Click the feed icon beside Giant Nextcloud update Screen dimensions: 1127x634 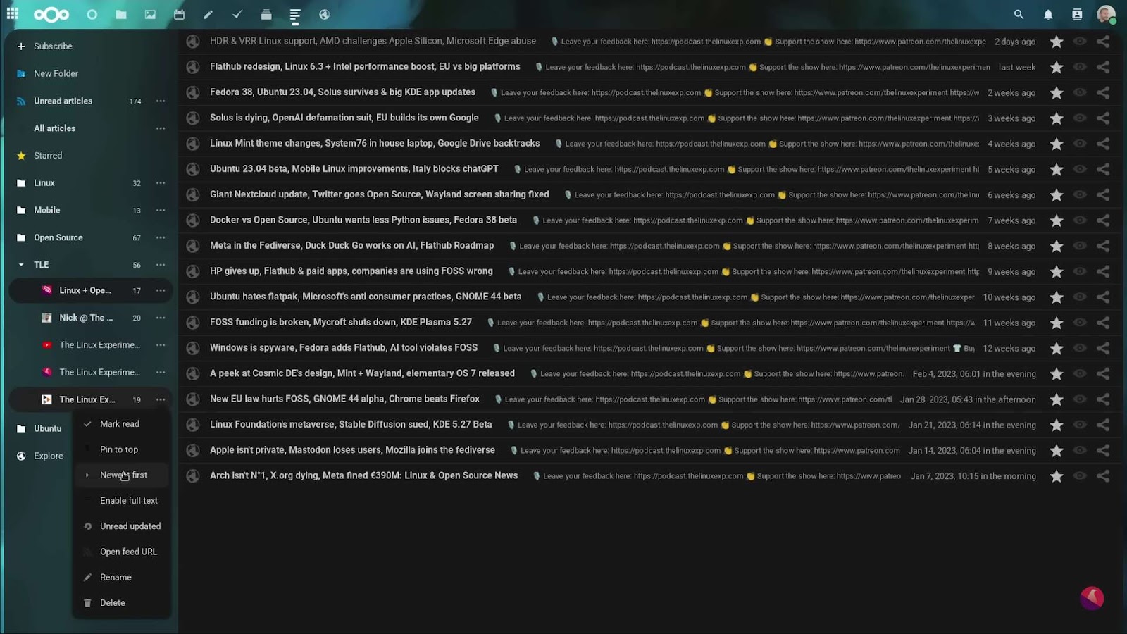pos(192,194)
